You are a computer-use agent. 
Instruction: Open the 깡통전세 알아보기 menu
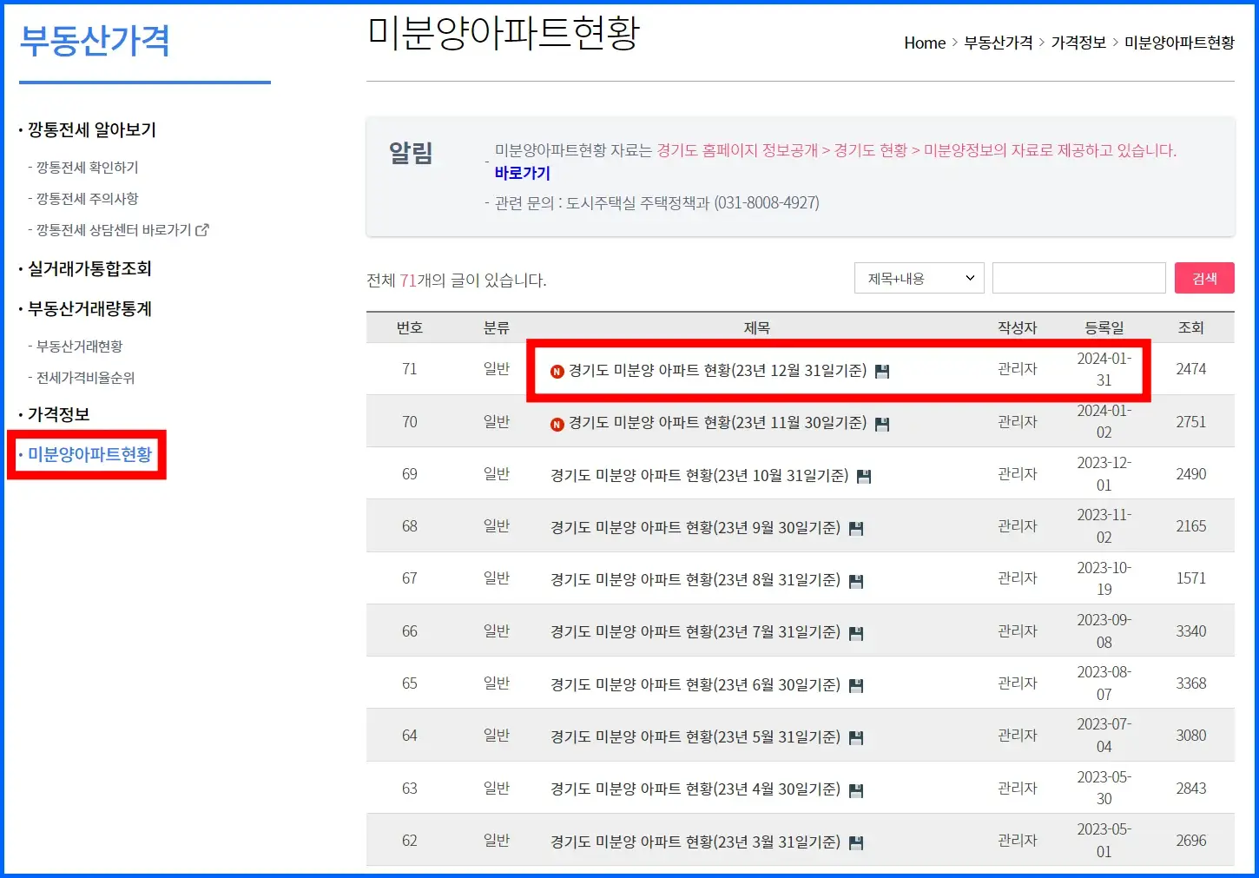coord(92,130)
